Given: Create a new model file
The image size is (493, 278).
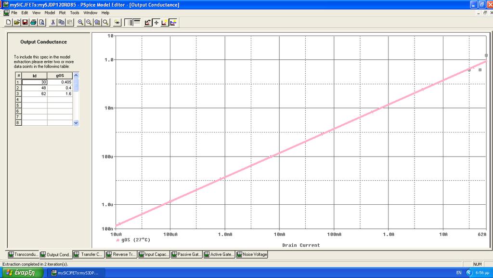Looking at the screenshot, I should pyautogui.click(x=9, y=22).
